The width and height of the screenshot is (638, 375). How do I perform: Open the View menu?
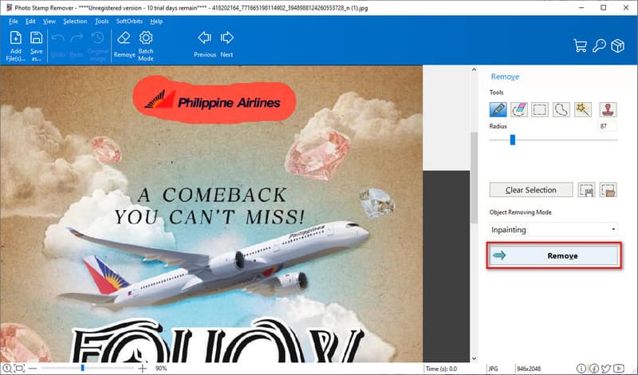tap(49, 22)
